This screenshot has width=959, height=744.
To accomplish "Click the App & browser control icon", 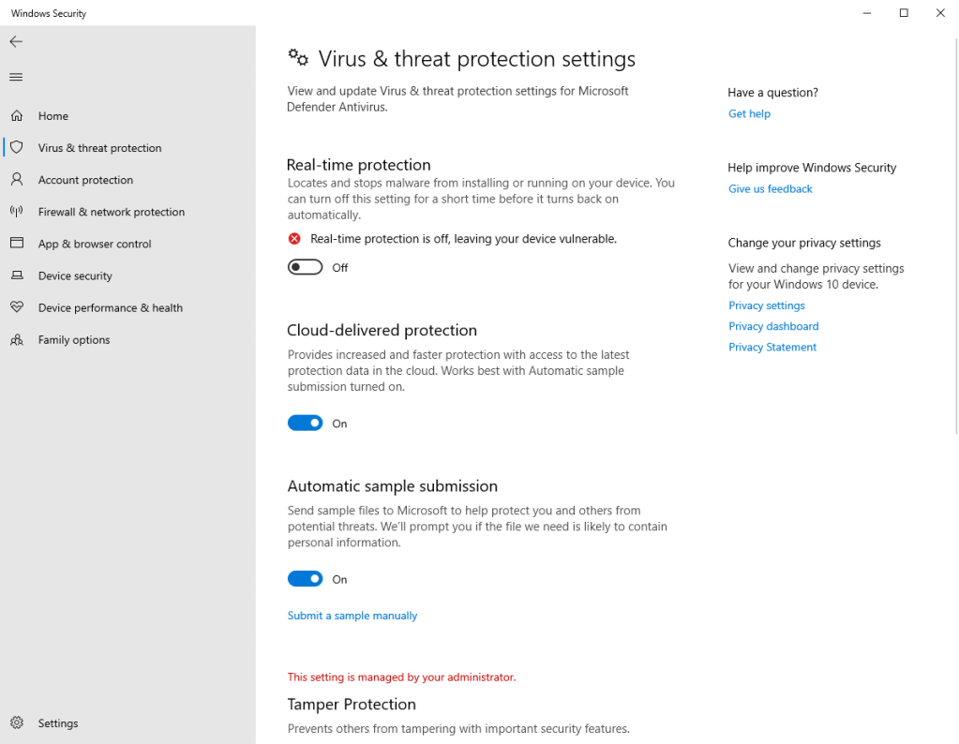I will 17,244.
